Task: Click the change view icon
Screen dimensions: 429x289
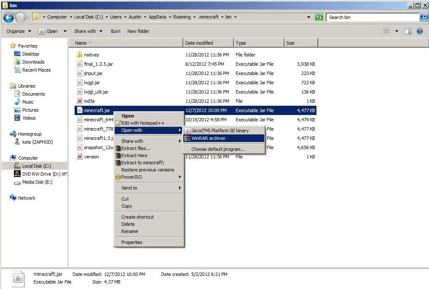Action: pos(386,31)
